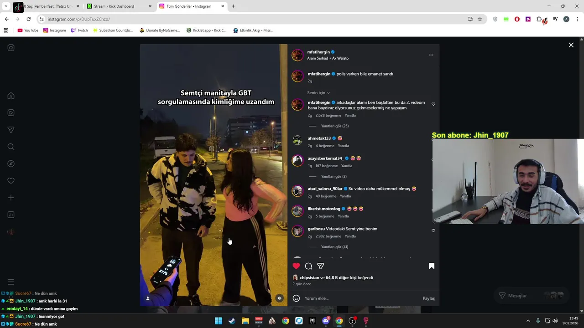This screenshot has width=584, height=328.
Task: Reload the page
Action: (28, 19)
